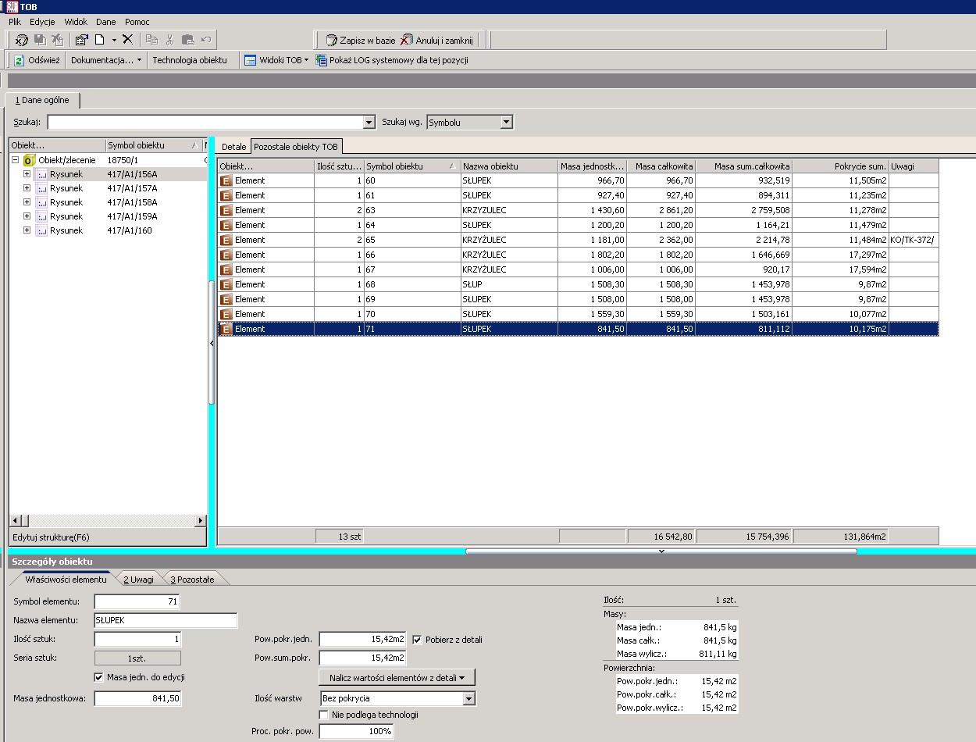Viewport: 976px width, 742px height.
Task: Click the copy icon in toolbar
Action: [x=151, y=39]
